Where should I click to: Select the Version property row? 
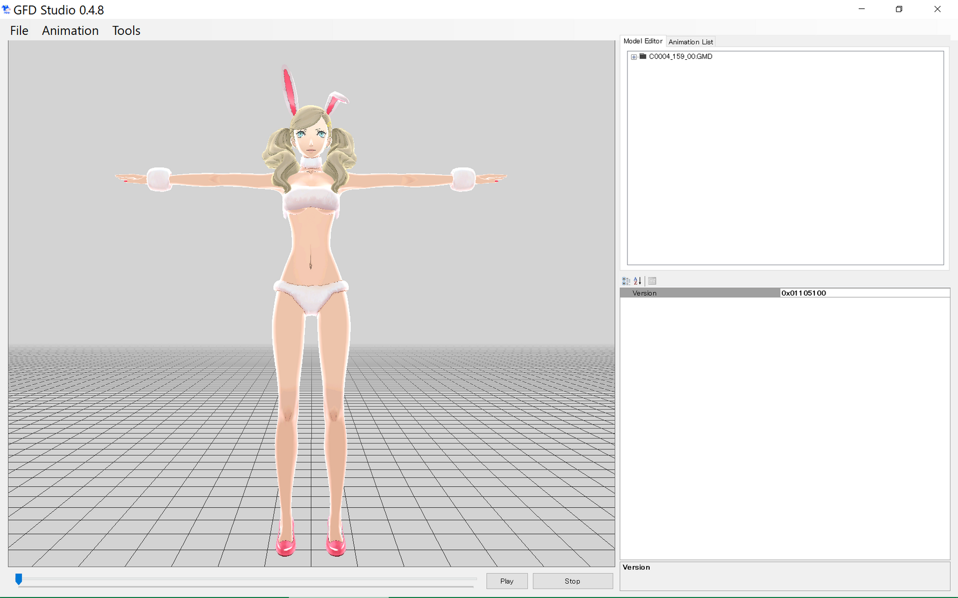coord(785,293)
